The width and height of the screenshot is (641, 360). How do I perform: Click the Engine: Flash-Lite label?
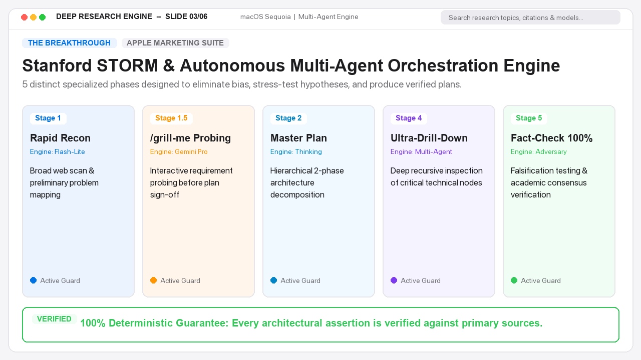click(x=58, y=152)
